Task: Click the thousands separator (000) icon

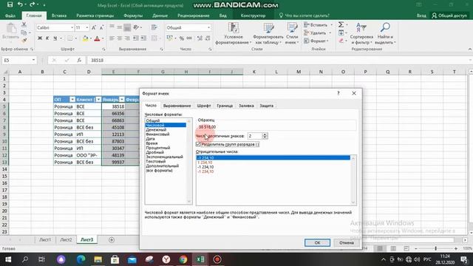Action: [x=189, y=38]
